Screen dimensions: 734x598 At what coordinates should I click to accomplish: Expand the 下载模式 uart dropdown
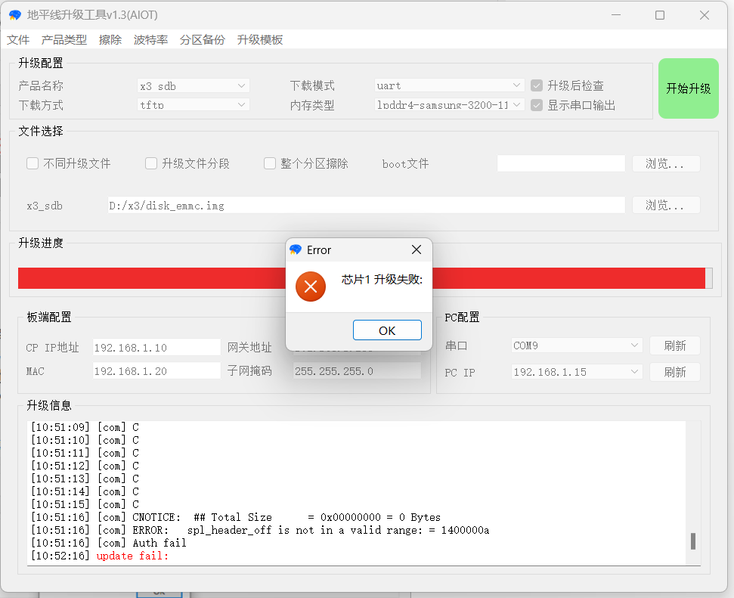(449, 85)
